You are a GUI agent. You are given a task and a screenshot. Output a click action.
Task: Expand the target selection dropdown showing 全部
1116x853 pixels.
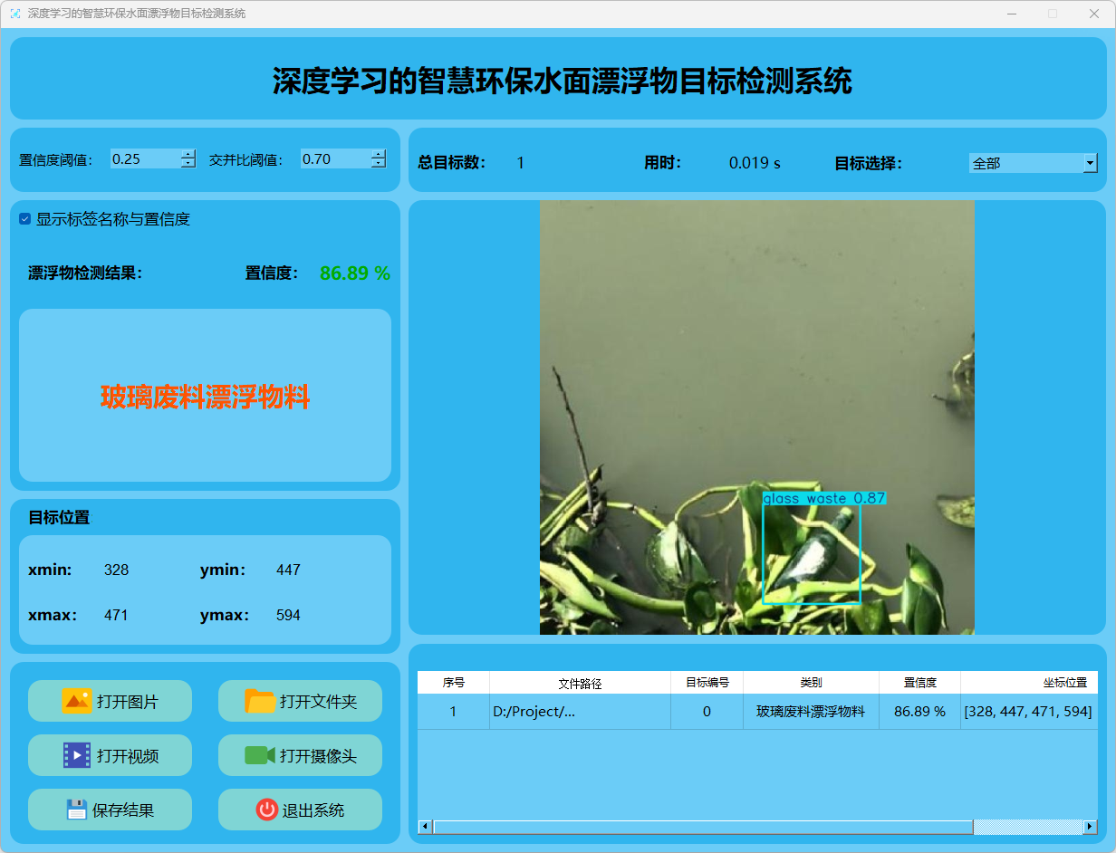pyautogui.click(x=1090, y=164)
